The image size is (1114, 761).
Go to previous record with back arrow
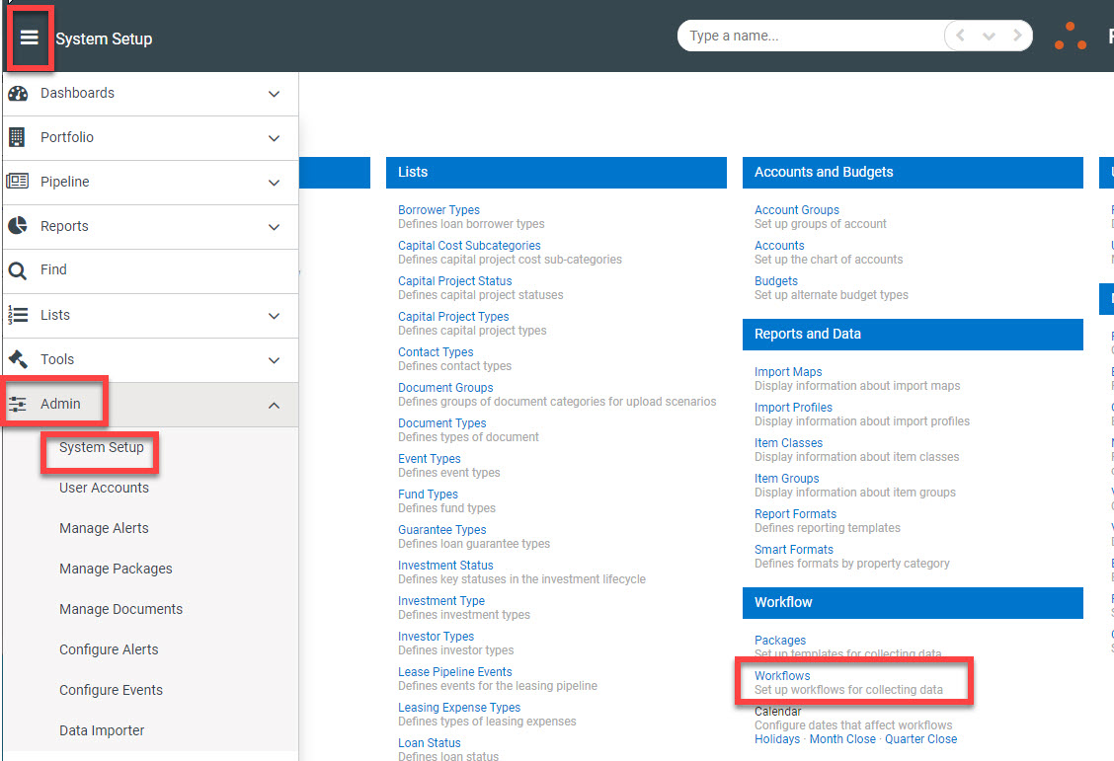pyautogui.click(x=959, y=35)
